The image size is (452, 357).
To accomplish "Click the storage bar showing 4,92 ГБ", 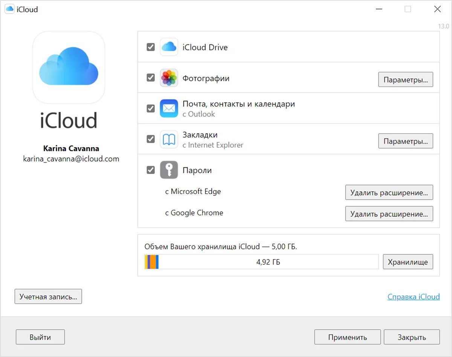I will click(x=261, y=262).
